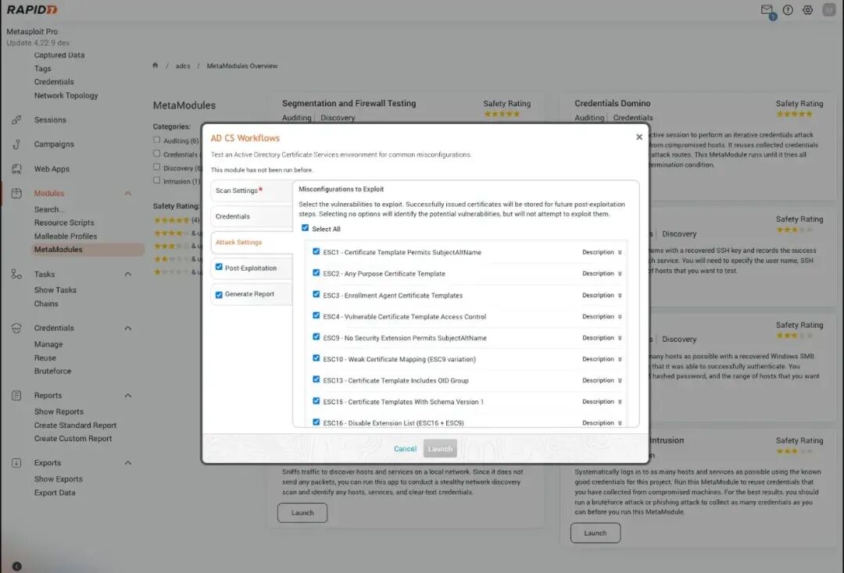Screen dimensions: 844x573
Task: Click the Modules puzzle-piece sidebar icon
Action: (17, 193)
